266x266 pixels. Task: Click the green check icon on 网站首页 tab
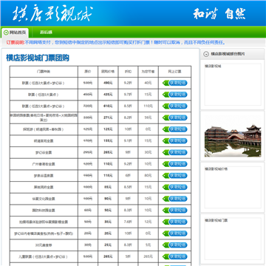pos(6,33)
